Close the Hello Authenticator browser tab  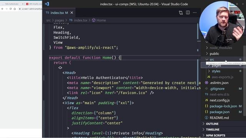pos(23,4)
